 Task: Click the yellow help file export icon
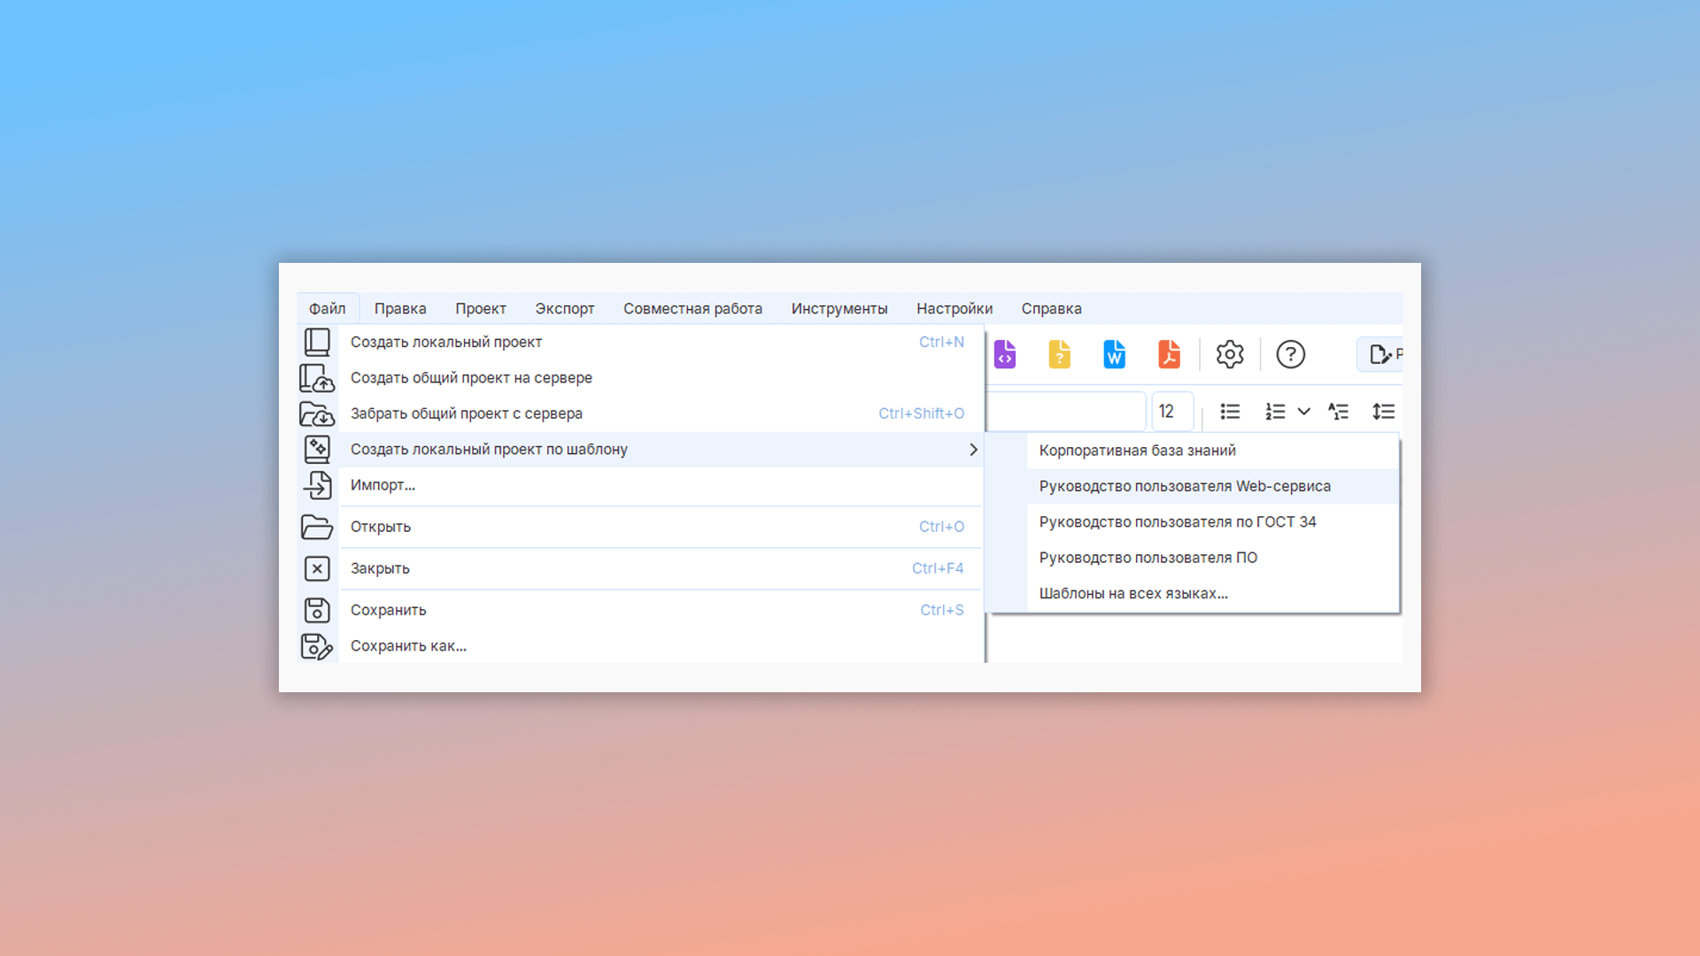pyautogui.click(x=1060, y=354)
